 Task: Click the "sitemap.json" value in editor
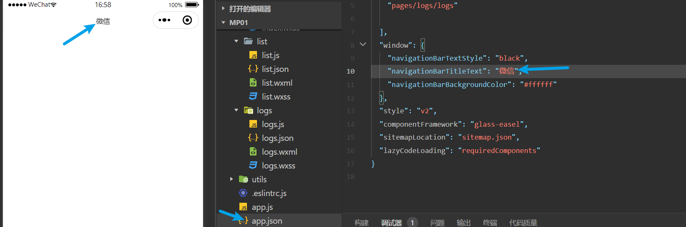[487, 137]
